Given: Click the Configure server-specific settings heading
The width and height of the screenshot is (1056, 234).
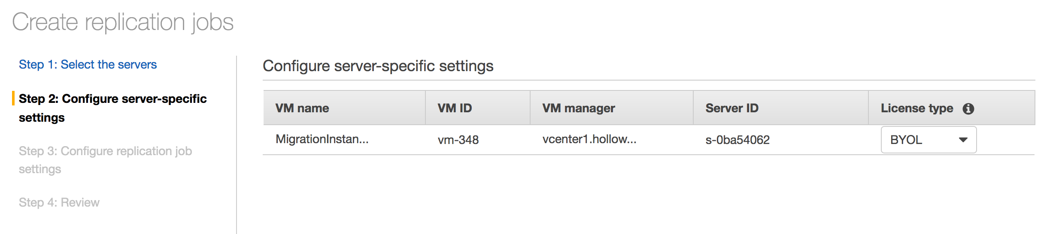Looking at the screenshot, I should (x=378, y=66).
